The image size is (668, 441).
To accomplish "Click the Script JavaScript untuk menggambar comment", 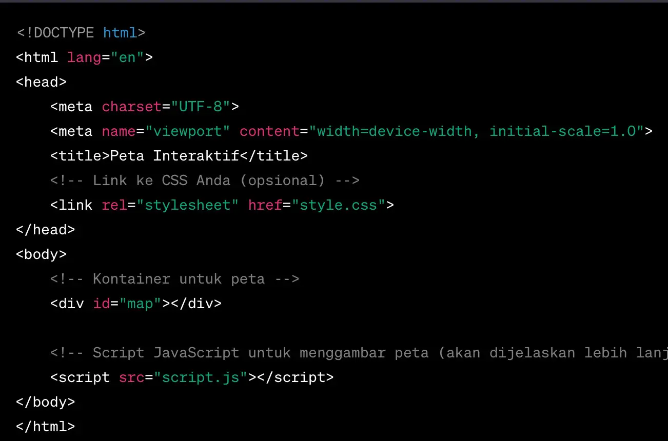I will pyautogui.click(x=359, y=353).
